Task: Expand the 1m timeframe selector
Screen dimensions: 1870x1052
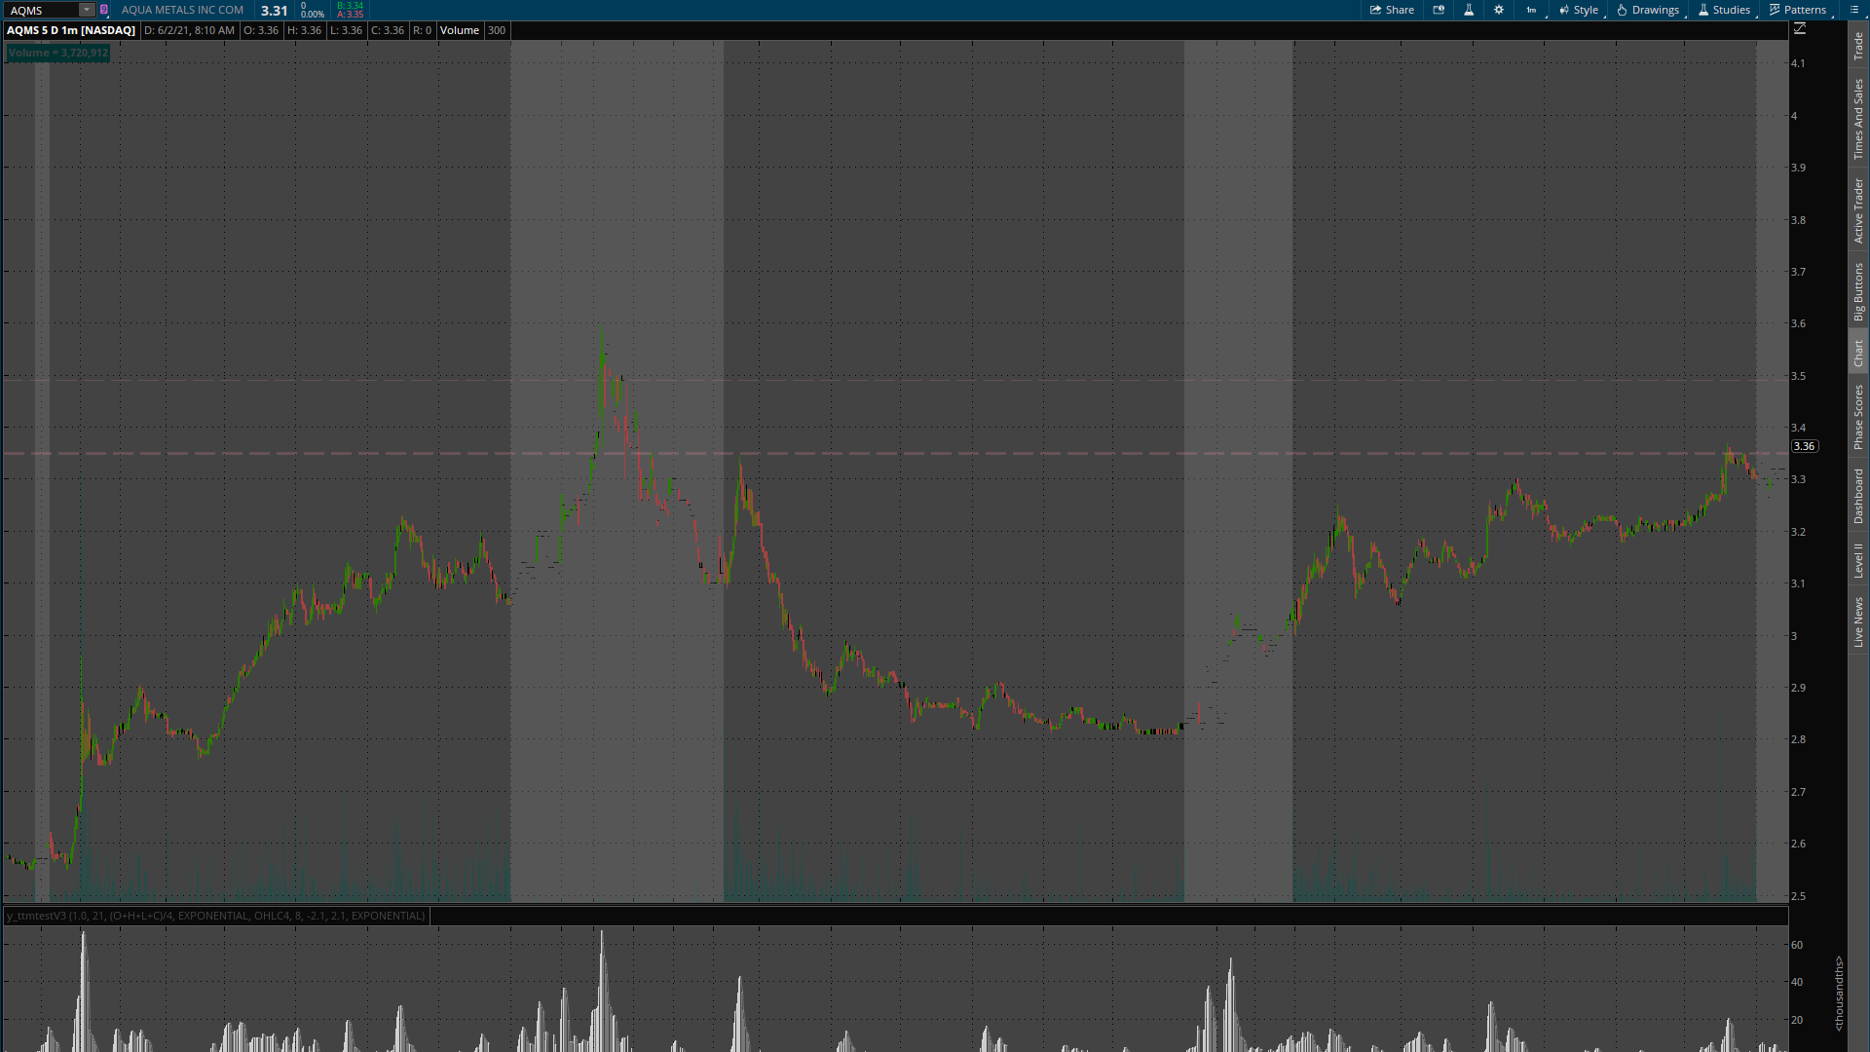Action: pos(1532,10)
